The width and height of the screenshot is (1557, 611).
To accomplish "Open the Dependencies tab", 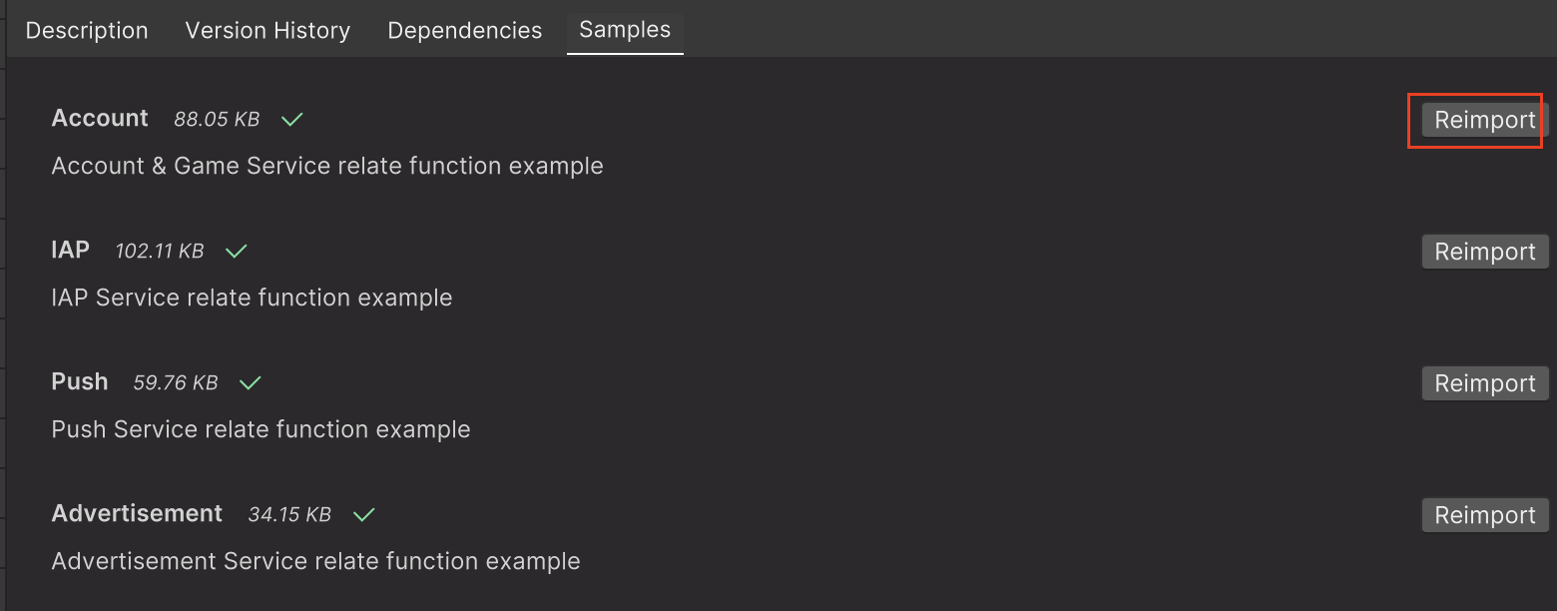I will pyautogui.click(x=464, y=31).
